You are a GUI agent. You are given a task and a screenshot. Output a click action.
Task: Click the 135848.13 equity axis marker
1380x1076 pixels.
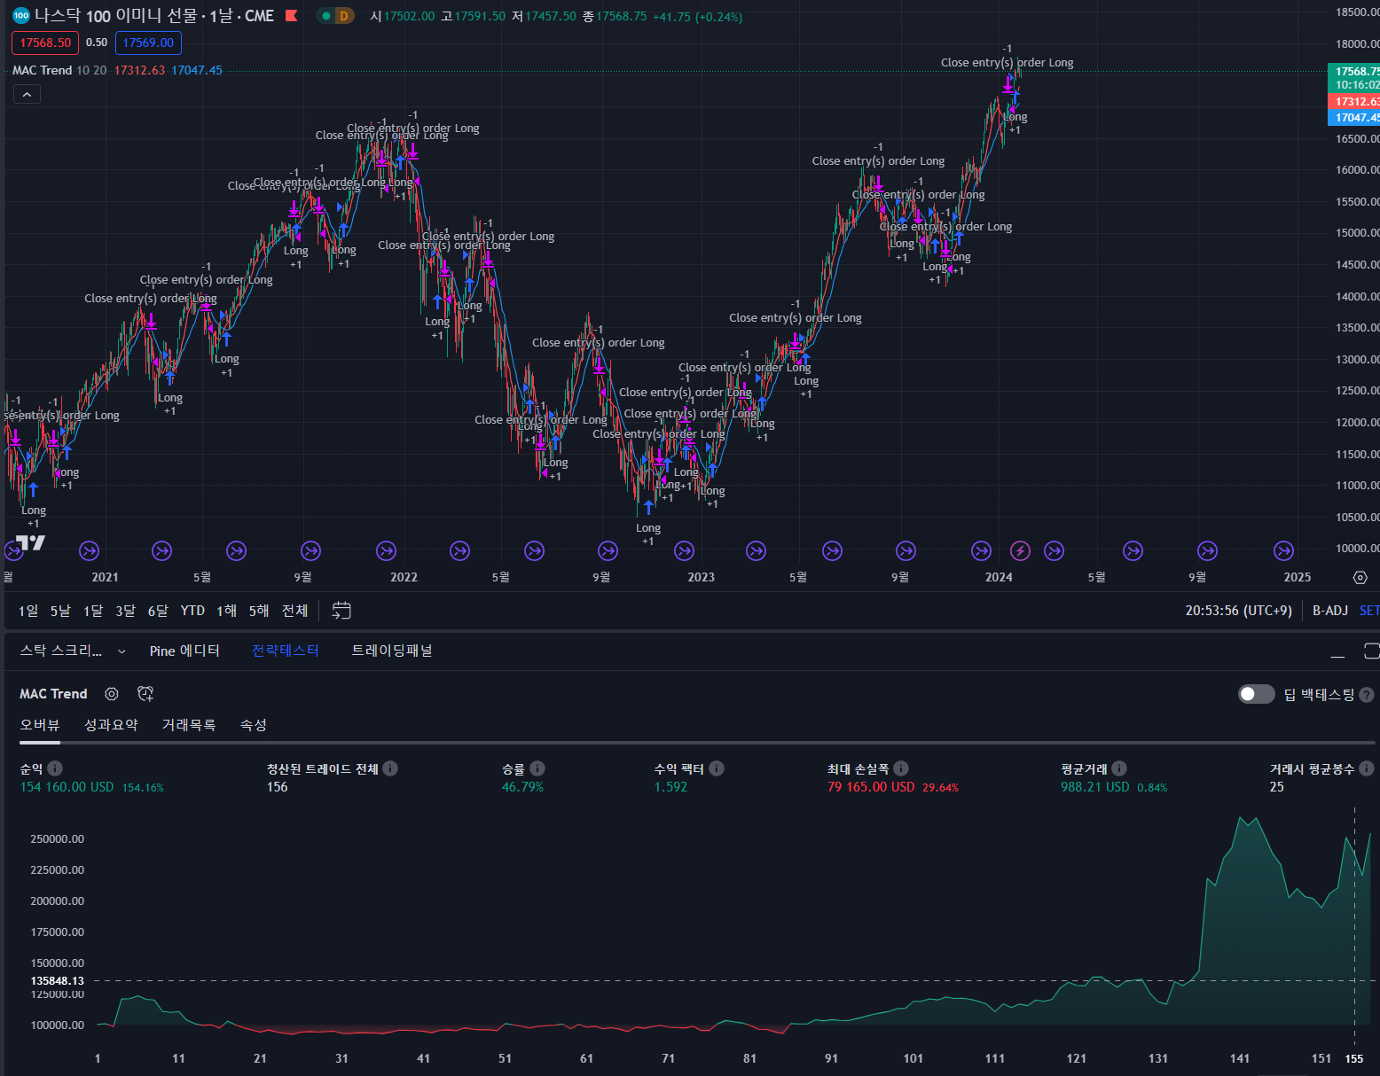coord(58,980)
